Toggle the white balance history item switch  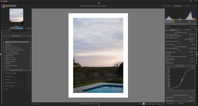click(30, 56)
